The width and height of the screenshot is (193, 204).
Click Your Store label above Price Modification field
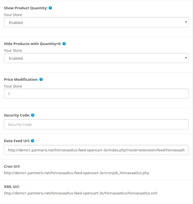coord(13,86)
